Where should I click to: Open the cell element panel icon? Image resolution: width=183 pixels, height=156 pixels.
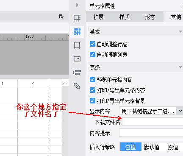click(77, 18)
